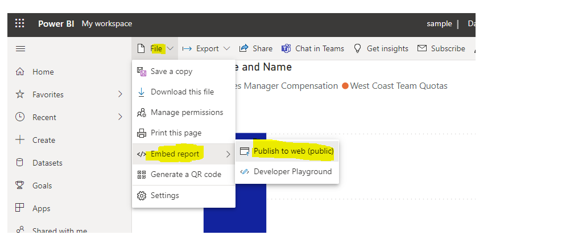Image resolution: width=566 pixels, height=243 pixels.
Task: Click the Download arrow icon
Action: pos(142,92)
